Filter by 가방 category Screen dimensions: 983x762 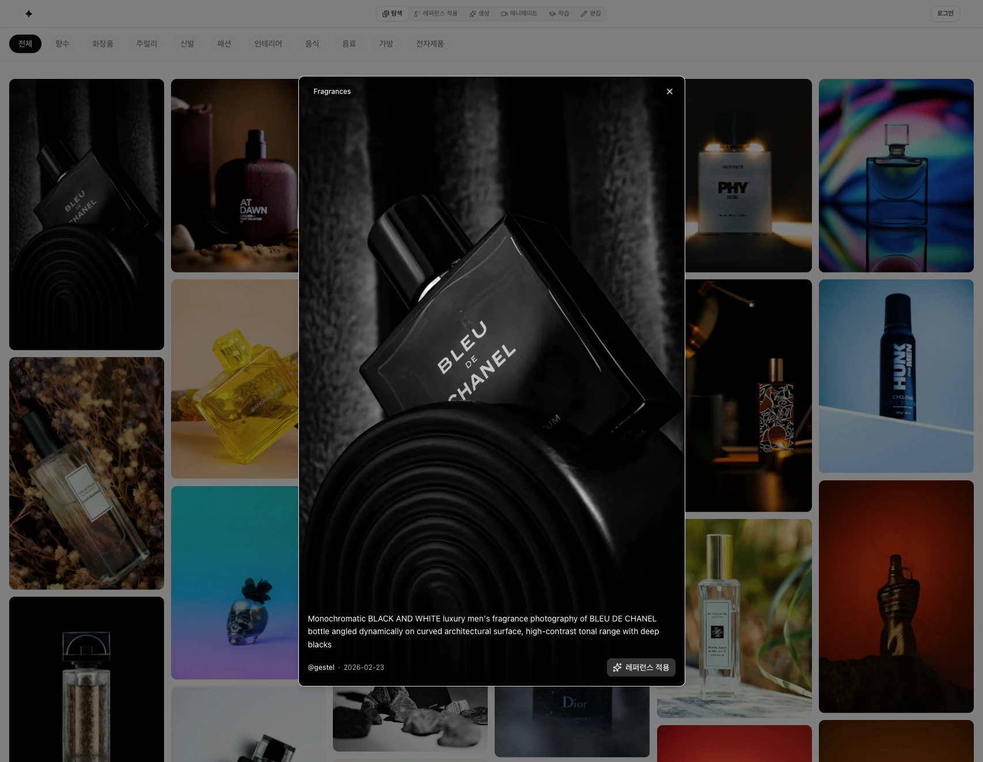point(386,44)
